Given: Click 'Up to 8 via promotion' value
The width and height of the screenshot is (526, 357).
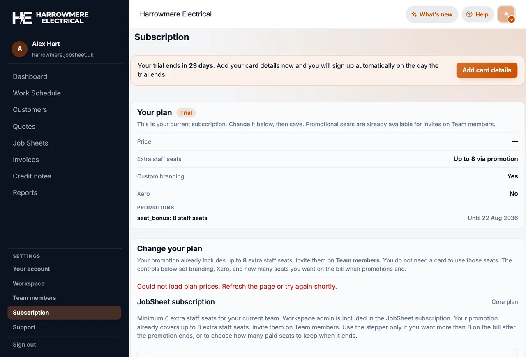Looking at the screenshot, I should click(486, 159).
